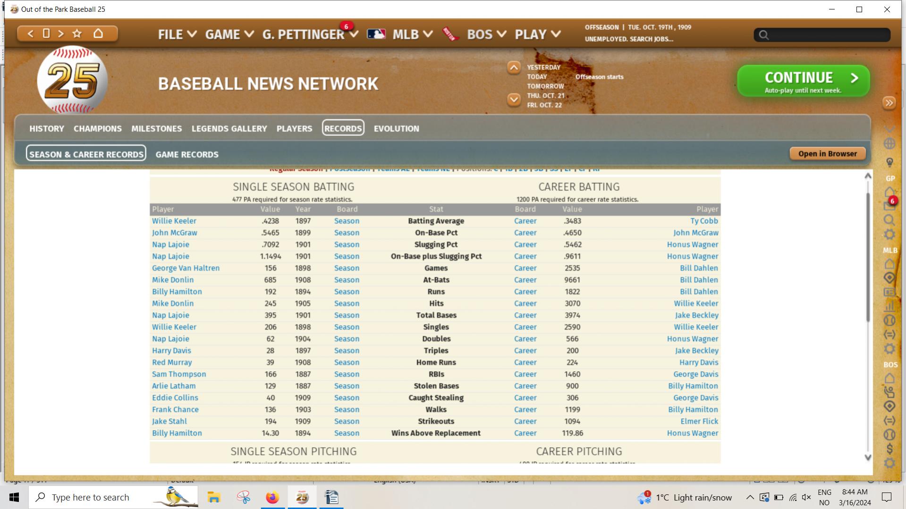The width and height of the screenshot is (906, 509).
Task: Expand the FILE dropdown menu
Action: [177, 34]
